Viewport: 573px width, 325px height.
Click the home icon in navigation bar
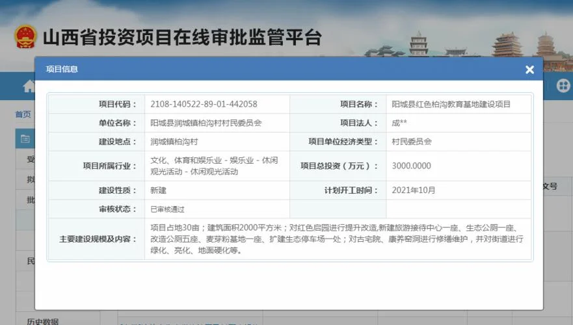coord(29,86)
